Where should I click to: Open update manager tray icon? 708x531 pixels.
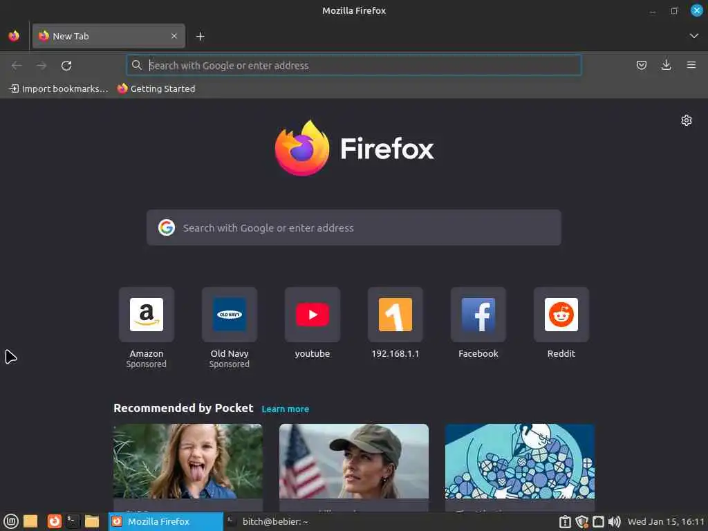(x=565, y=522)
